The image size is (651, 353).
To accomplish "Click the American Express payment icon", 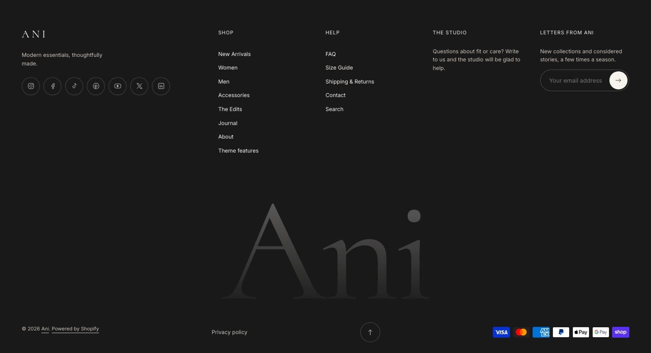I will [541, 332].
